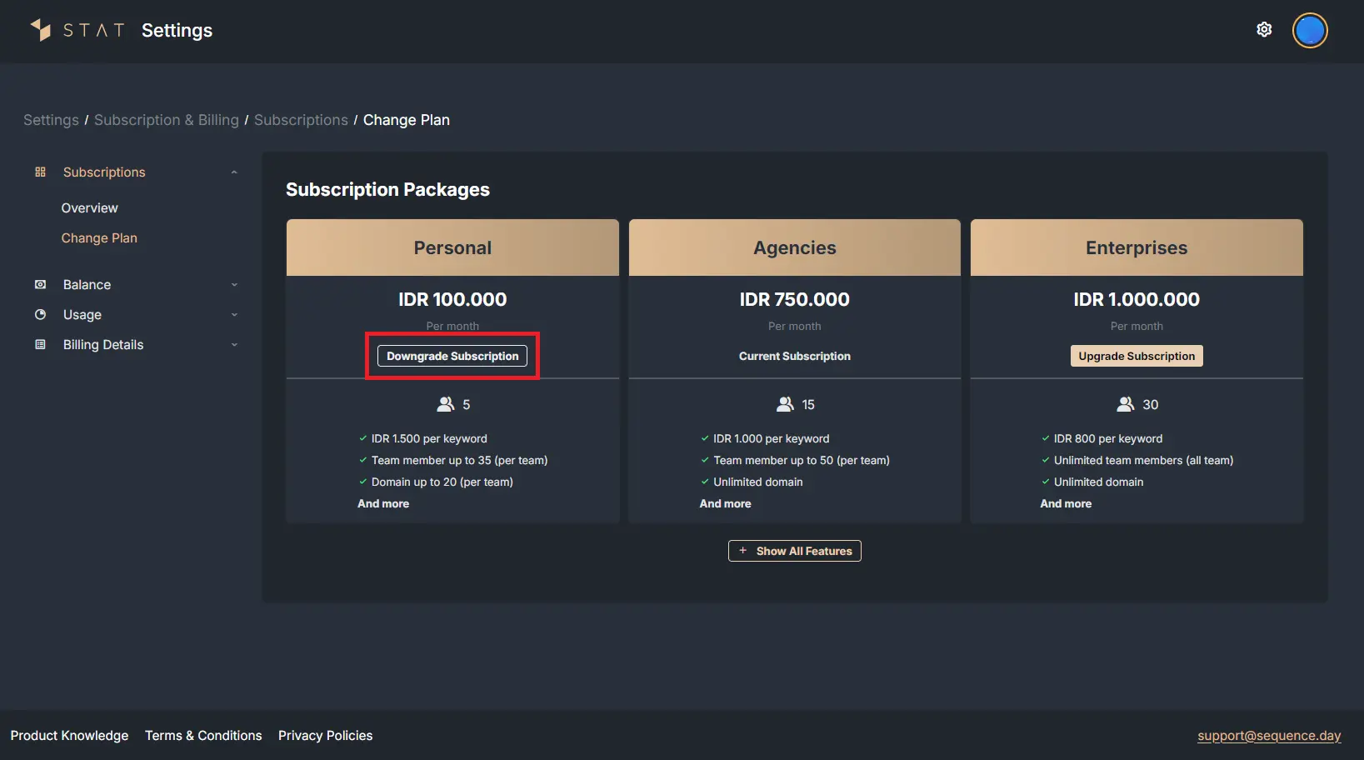Open the Usage sidebar menu

82,314
